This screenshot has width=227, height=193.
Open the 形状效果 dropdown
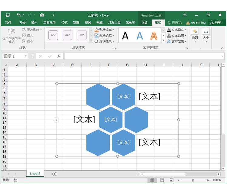[x=104, y=41]
